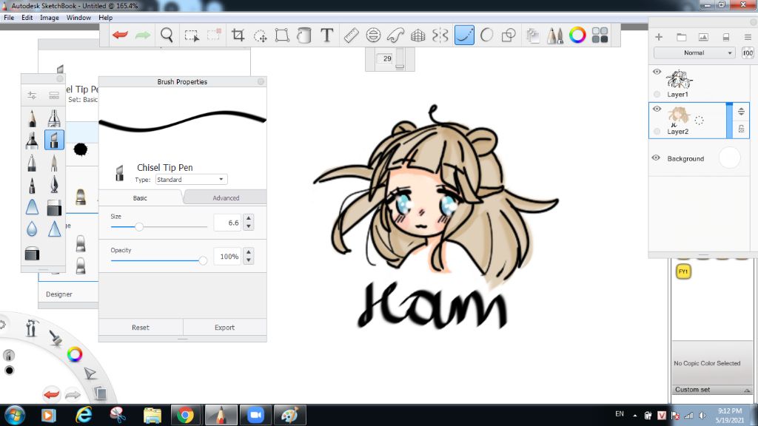Toggle the lock circle on Layer2
The height and width of the screenshot is (426, 758).
(657, 132)
